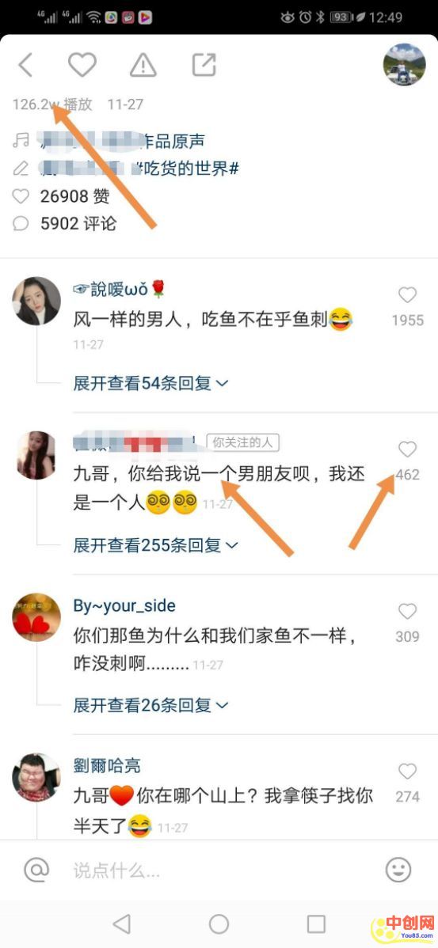This screenshot has height=948, width=438.
Task: Tap the Android recent apps square button
Action: point(316,923)
